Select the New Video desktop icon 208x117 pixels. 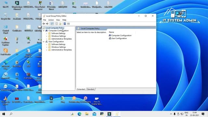[x=17, y=64]
